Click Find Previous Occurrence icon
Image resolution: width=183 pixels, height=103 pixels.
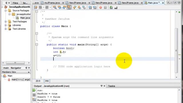click(59, 8)
